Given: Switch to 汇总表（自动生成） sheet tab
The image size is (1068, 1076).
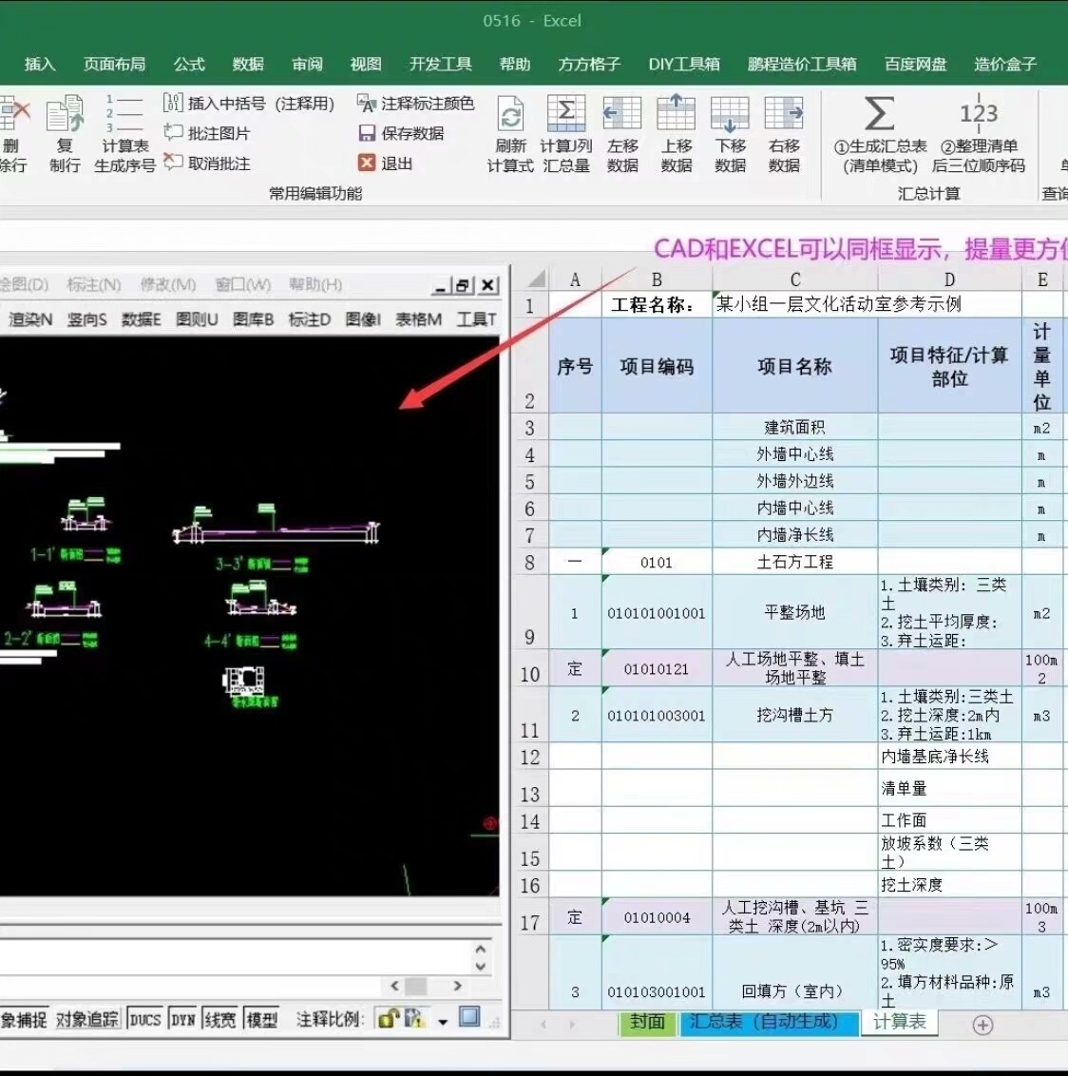Looking at the screenshot, I should tap(763, 1022).
